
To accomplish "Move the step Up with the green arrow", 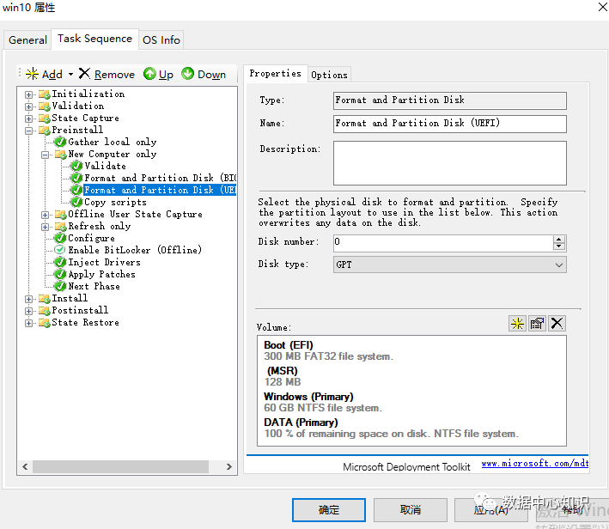I will pos(158,74).
